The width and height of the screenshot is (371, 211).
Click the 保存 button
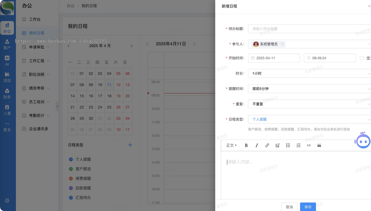tap(308, 207)
